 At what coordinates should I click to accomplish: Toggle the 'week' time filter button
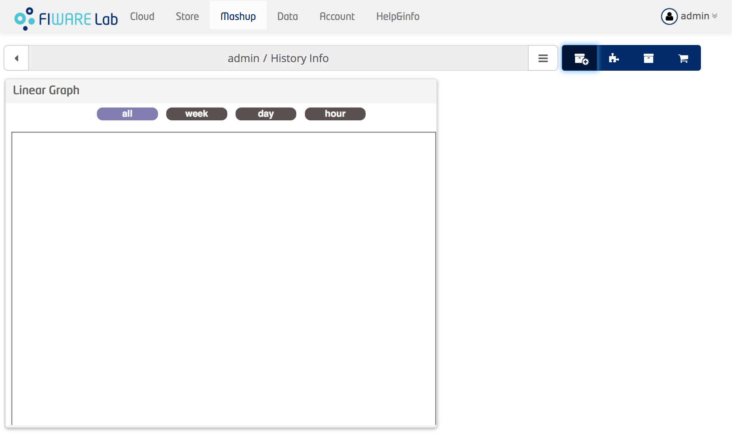(197, 114)
